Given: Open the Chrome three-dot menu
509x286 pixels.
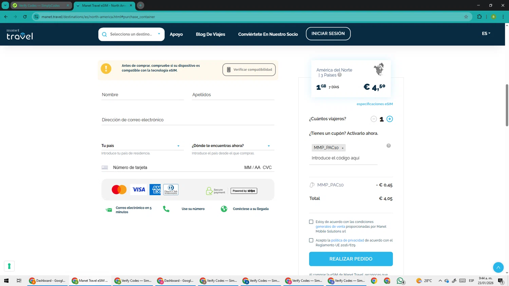Looking at the screenshot, I should [503, 17].
